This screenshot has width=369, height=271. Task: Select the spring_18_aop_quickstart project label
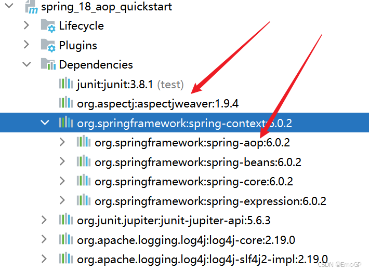point(107,7)
